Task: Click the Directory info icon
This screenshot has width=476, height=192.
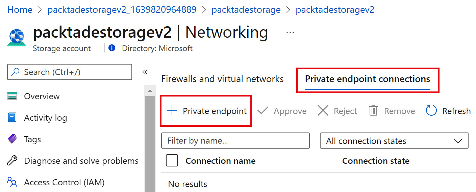Action: (112, 48)
